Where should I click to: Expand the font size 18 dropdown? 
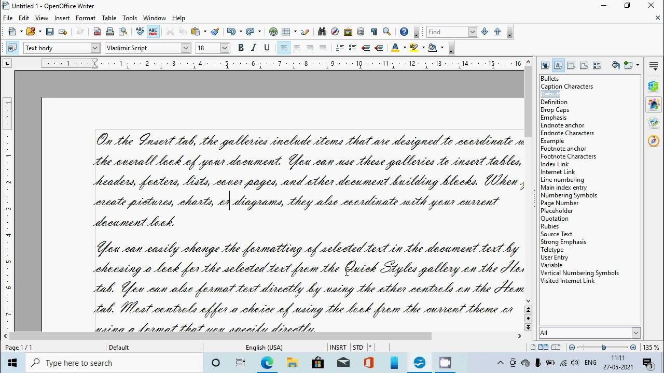(x=225, y=48)
